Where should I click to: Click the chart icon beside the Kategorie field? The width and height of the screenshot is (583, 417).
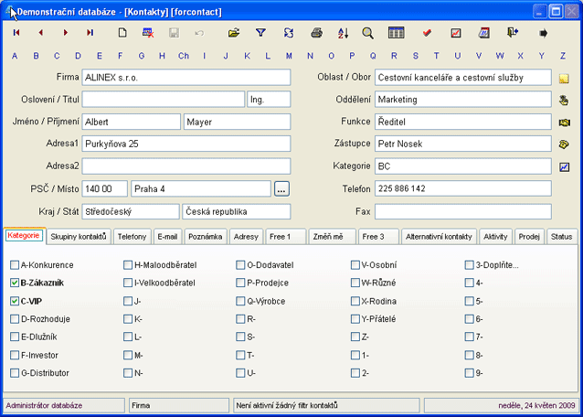564,167
